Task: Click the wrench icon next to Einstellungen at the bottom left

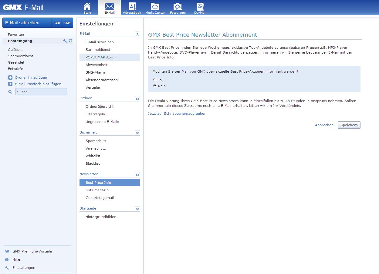Action: click(x=7, y=268)
